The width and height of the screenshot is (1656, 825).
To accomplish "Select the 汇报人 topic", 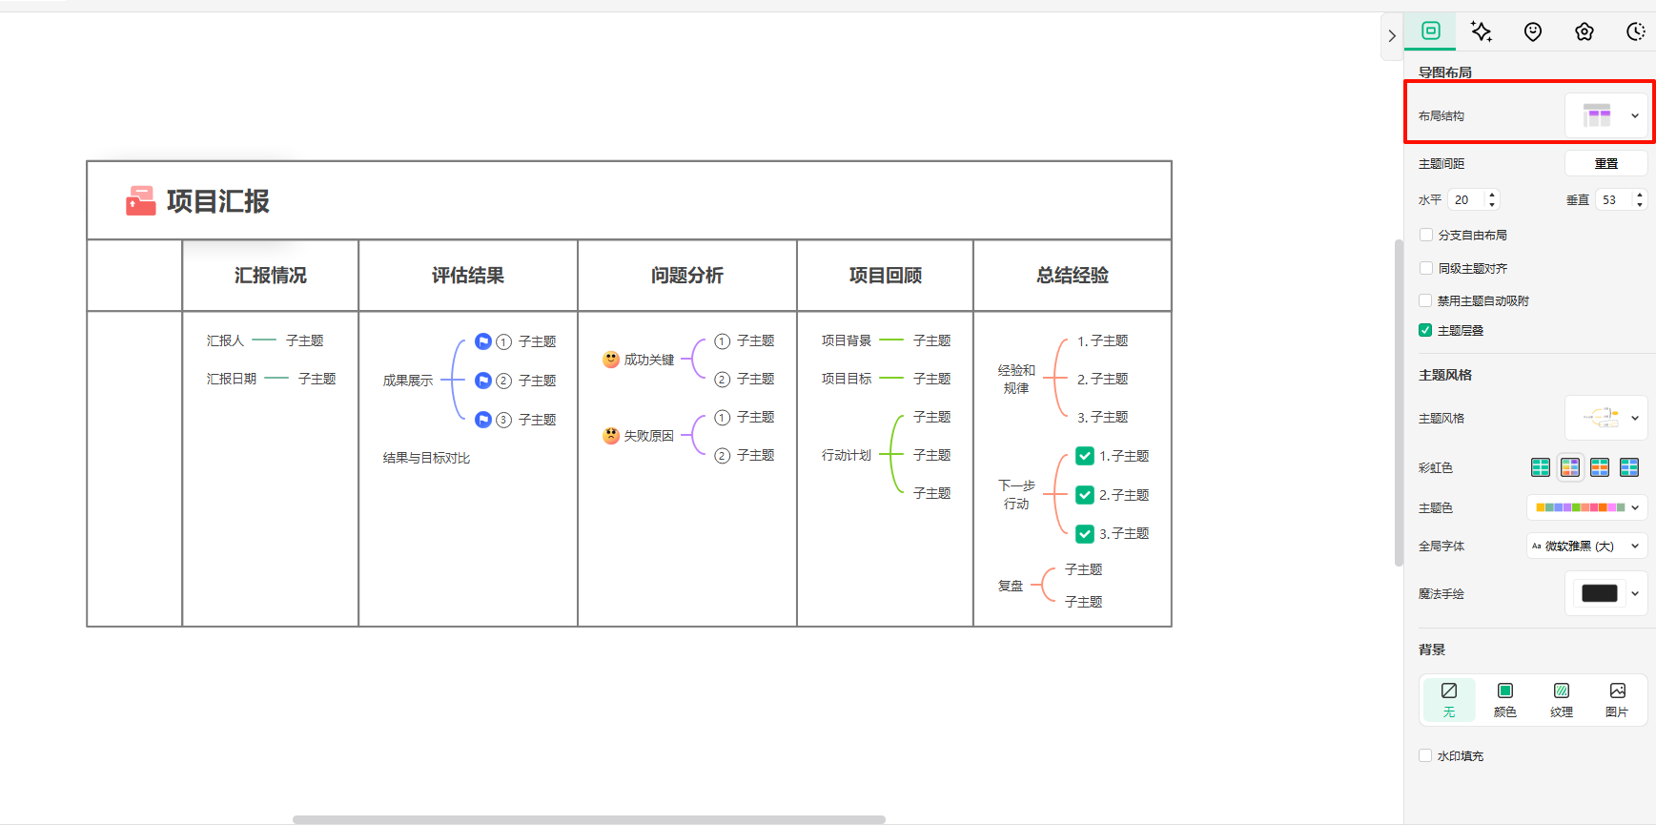I will tap(226, 340).
